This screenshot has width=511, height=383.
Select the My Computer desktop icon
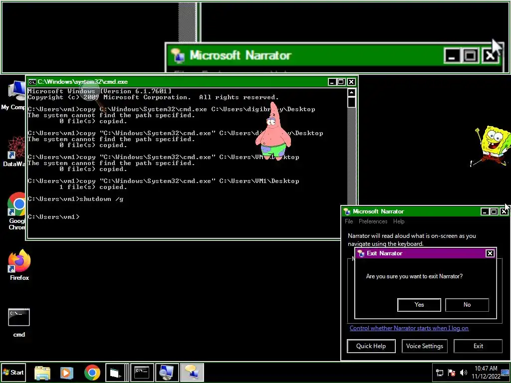click(13, 95)
